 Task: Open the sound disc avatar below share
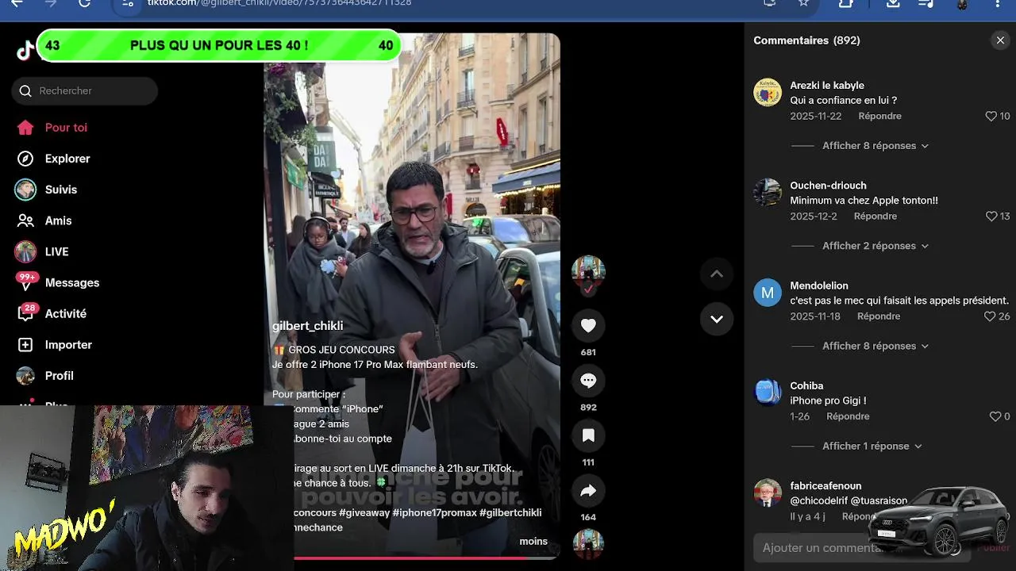(588, 545)
